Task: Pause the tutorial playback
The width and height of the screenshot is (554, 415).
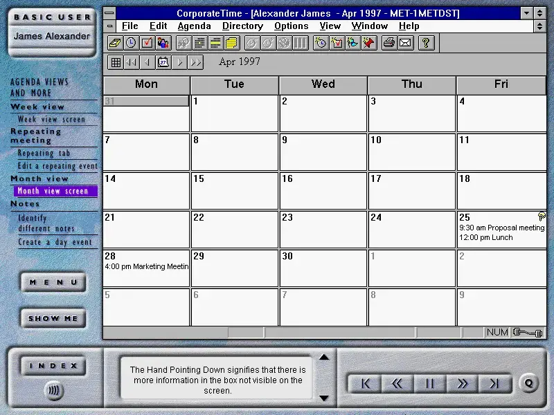Action: click(x=429, y=383)
